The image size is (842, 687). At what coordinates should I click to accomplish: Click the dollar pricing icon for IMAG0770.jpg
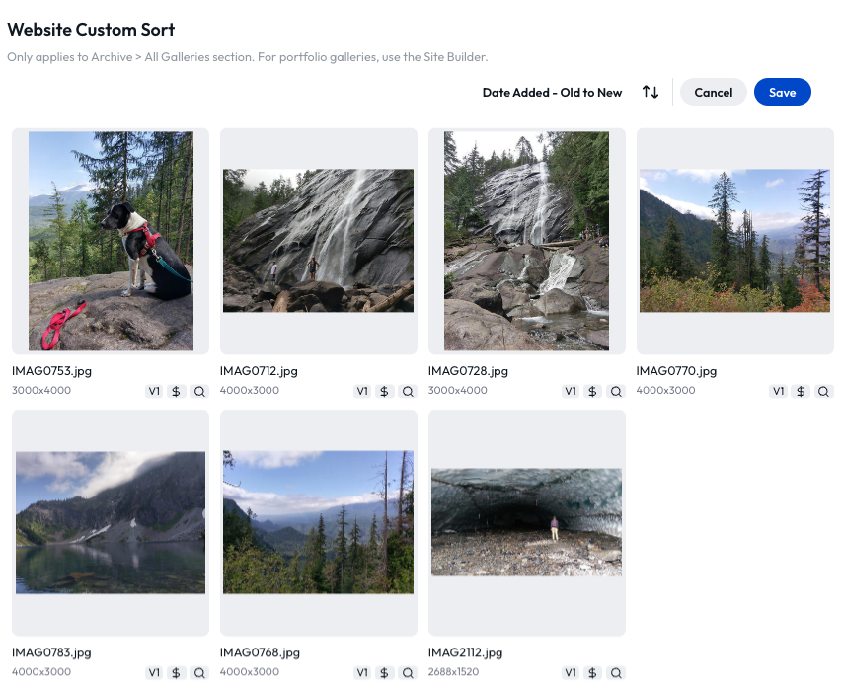click(802, 391)
